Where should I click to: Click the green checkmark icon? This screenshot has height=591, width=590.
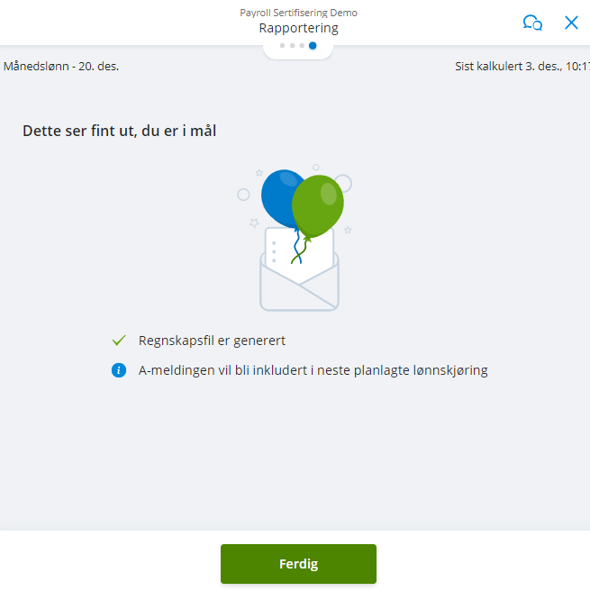[x=119, y=341]
